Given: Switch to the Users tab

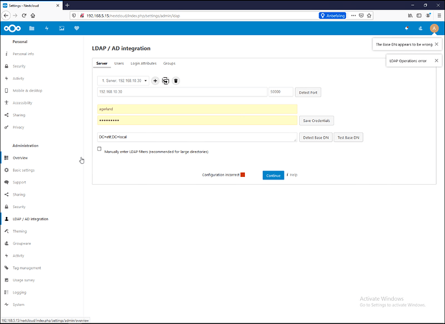Looking at the screenshot, I should [119, 64].
